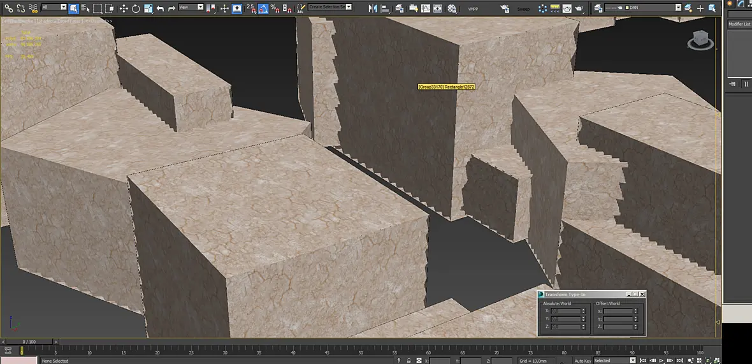Click the VMPP toolbar item
The height and width of the screenshot is (364, 752).
click(472, 9)
